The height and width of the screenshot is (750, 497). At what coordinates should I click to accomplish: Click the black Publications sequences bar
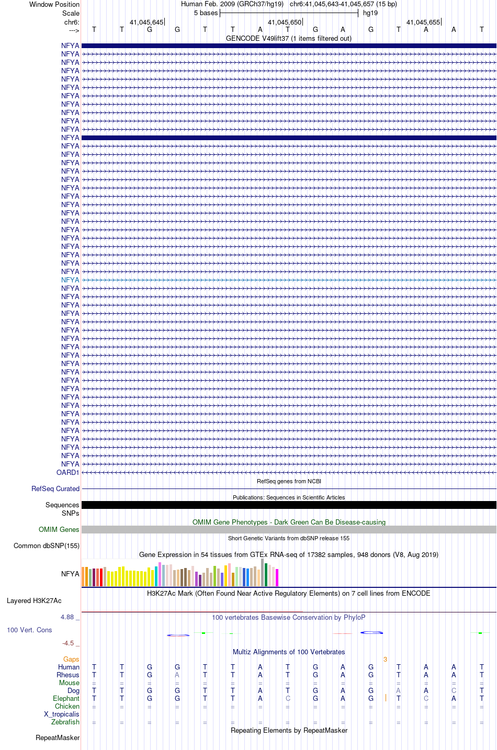pos(289,505)
